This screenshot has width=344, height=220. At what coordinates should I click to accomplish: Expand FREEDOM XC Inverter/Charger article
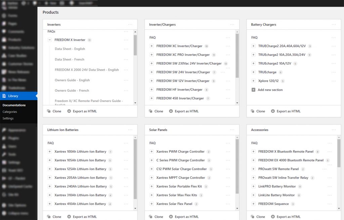(x=152, y=46)
